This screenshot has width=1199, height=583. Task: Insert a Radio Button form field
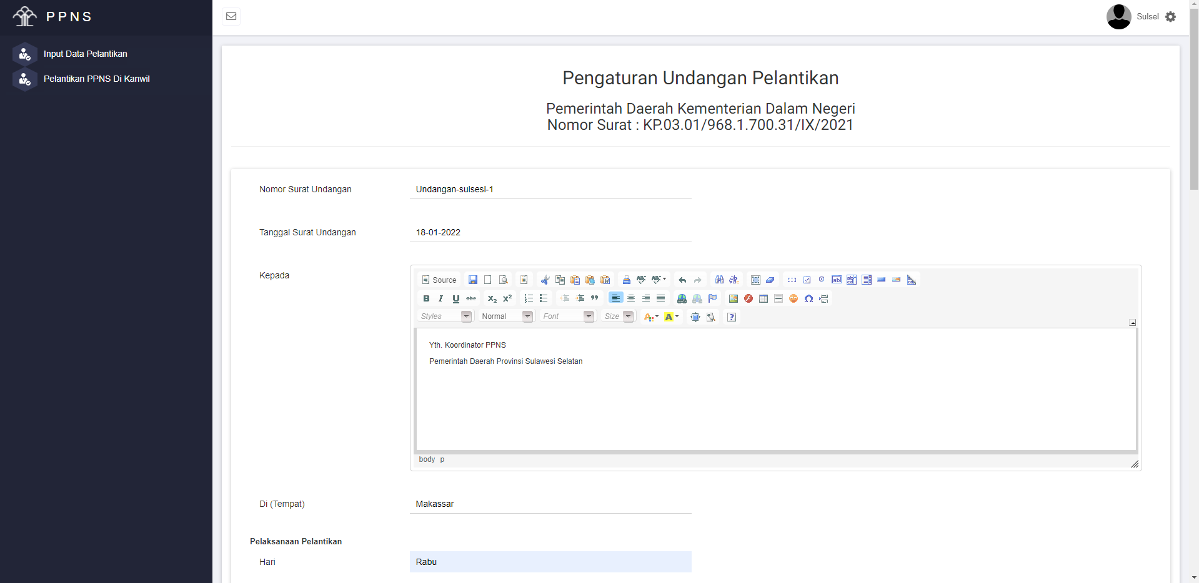822,280
